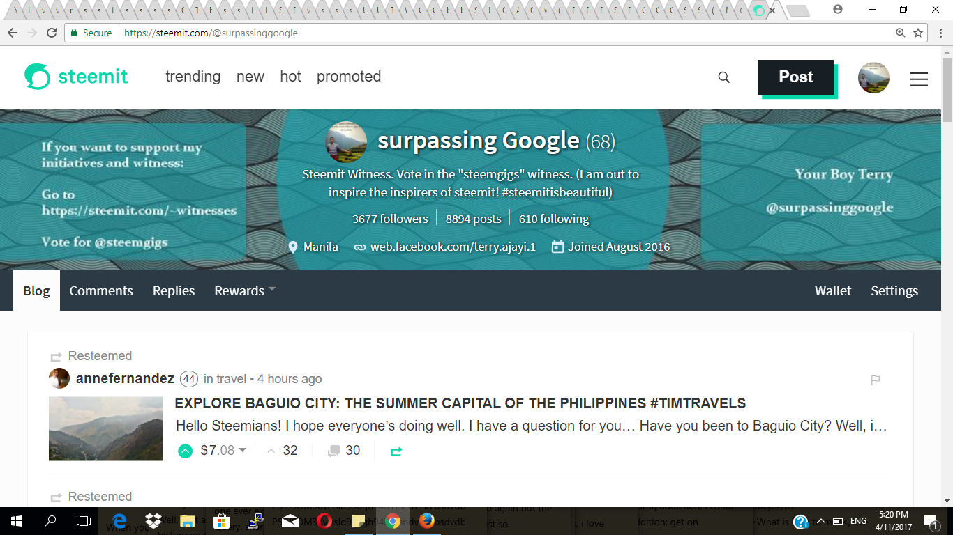Click the browser forward arrow

[x=32, y=33]
